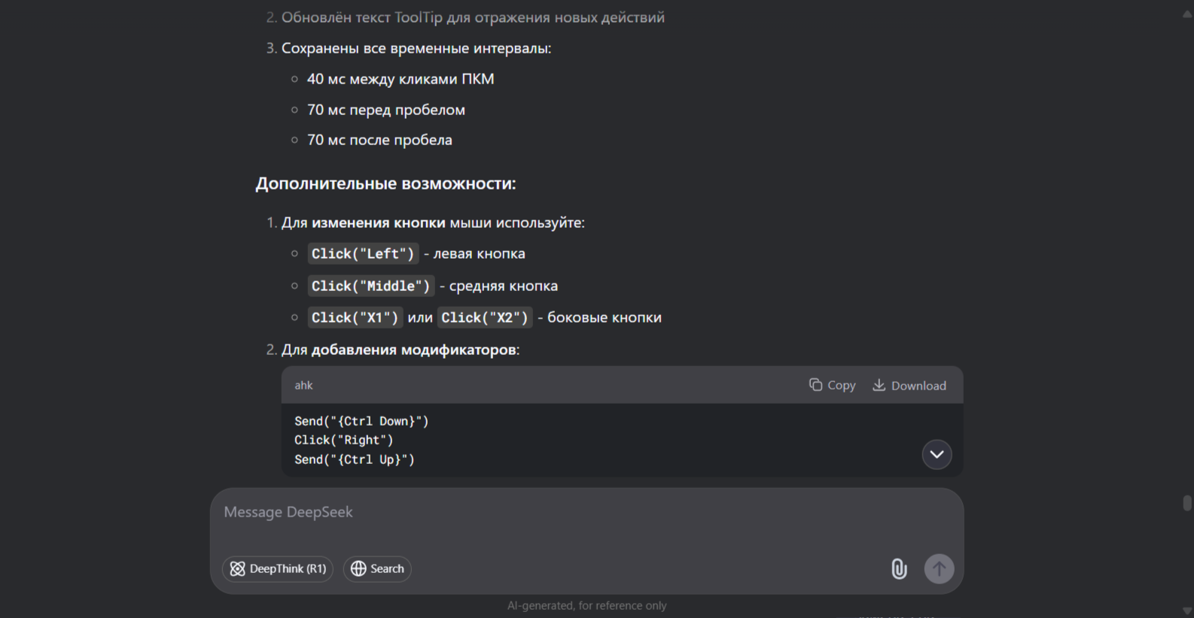Click the Send("{Ctrl Down}") code line
Screen dimensions: 1194x618
click(x=361, y=421)
